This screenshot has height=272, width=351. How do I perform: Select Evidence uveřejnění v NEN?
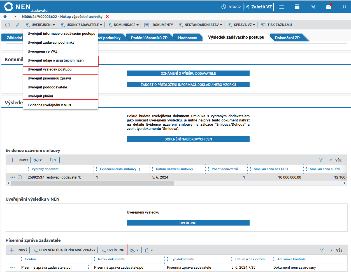click(x=49, y=105)
